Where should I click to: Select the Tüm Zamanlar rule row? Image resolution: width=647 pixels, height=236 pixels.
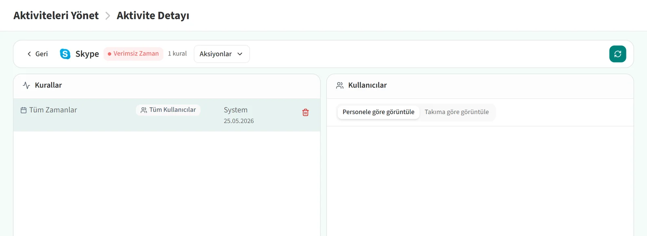[167, 115]
